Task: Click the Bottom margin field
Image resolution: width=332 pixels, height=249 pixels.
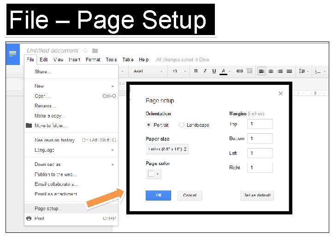Action: coord(260,138)
